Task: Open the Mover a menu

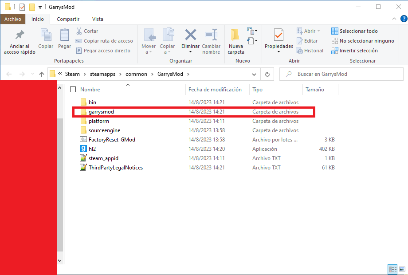Action: pyautogui.click(x=149, y=42)
